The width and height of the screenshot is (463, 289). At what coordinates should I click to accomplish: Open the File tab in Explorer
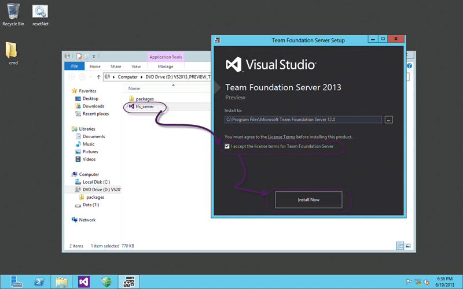75,66
